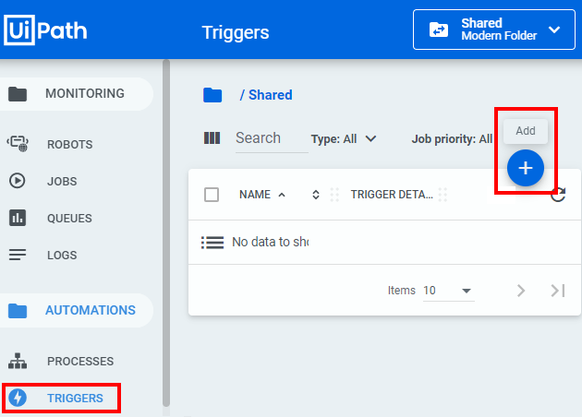The height and width of the screenshot is (417, 582).
Task: Click the blue plus Add trigger button
Action: pos(526,168)
